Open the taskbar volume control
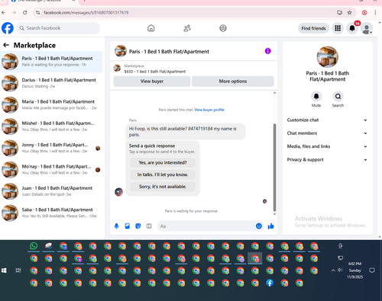382x301 pixels. [340, 270]
